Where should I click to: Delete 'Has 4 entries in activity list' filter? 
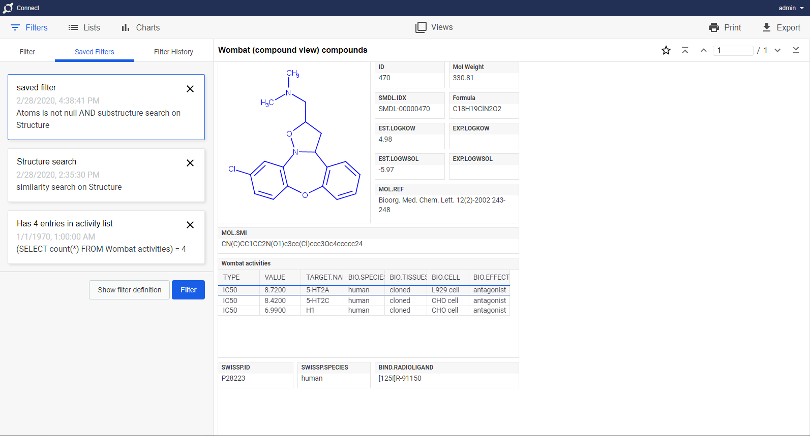[x=190, y=225]
